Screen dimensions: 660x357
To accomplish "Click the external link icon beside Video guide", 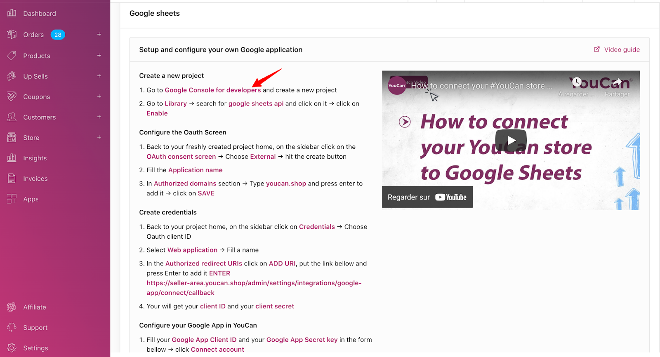I will pyautogui.click(x=596, y=49).
